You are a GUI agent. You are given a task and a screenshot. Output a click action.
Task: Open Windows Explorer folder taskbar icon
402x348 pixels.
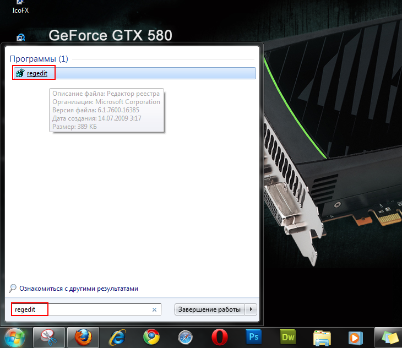point(322,338)
